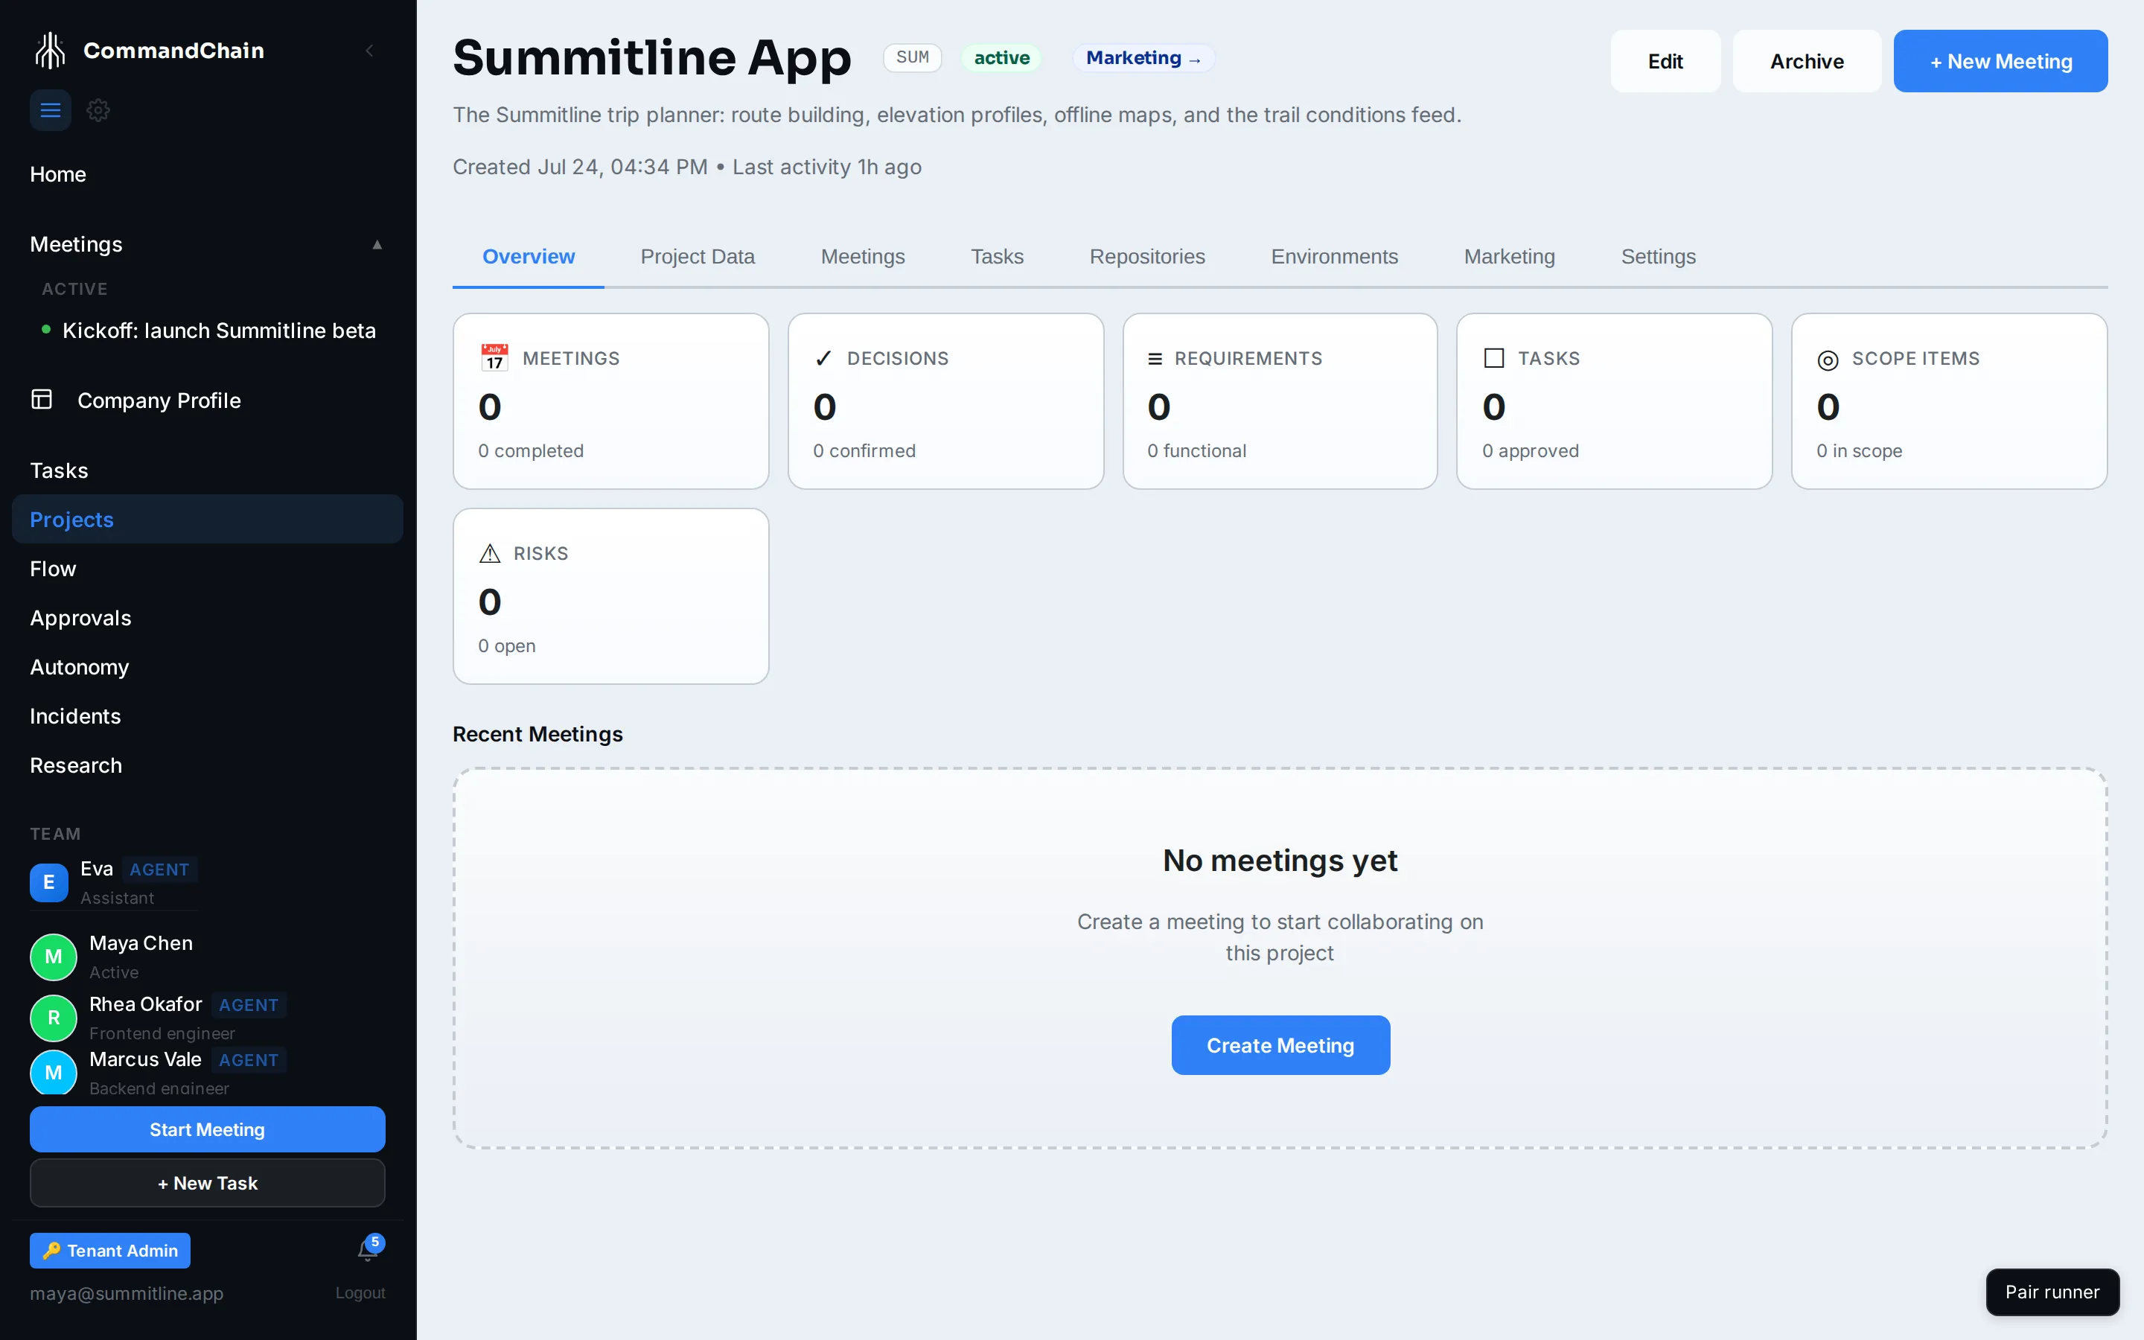Click Rhea Okafor's avatar
The width and height of the screenshot is (2144, 1340).
click(x=53, y=1018)
